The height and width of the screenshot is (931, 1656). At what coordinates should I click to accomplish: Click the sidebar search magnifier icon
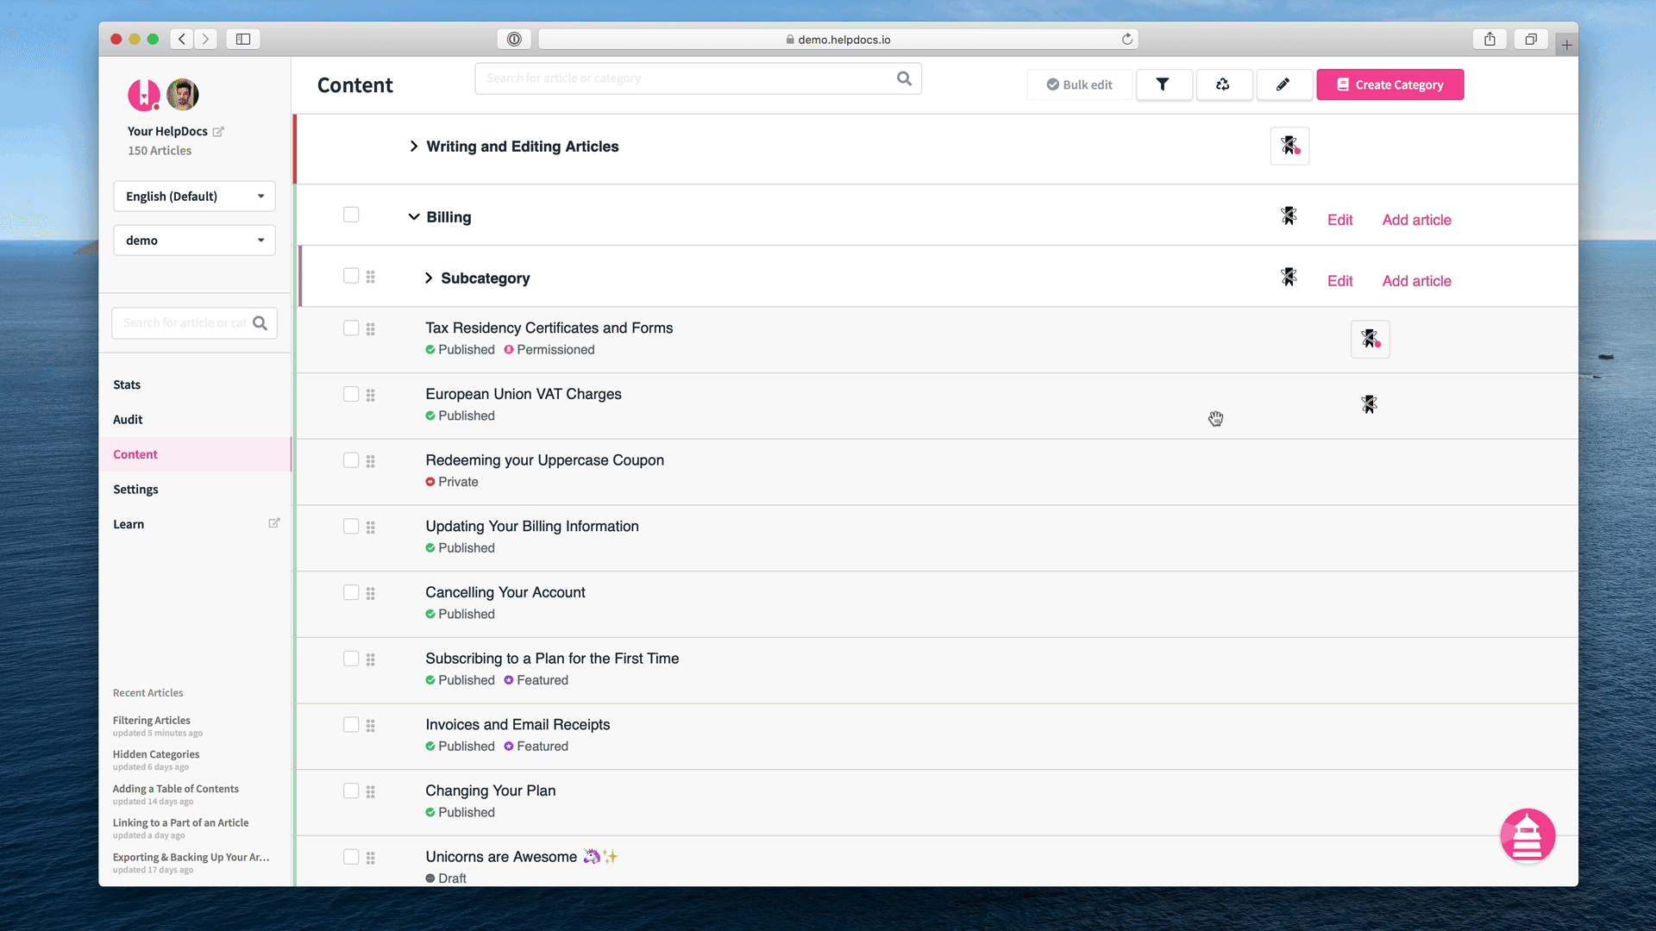260,323
